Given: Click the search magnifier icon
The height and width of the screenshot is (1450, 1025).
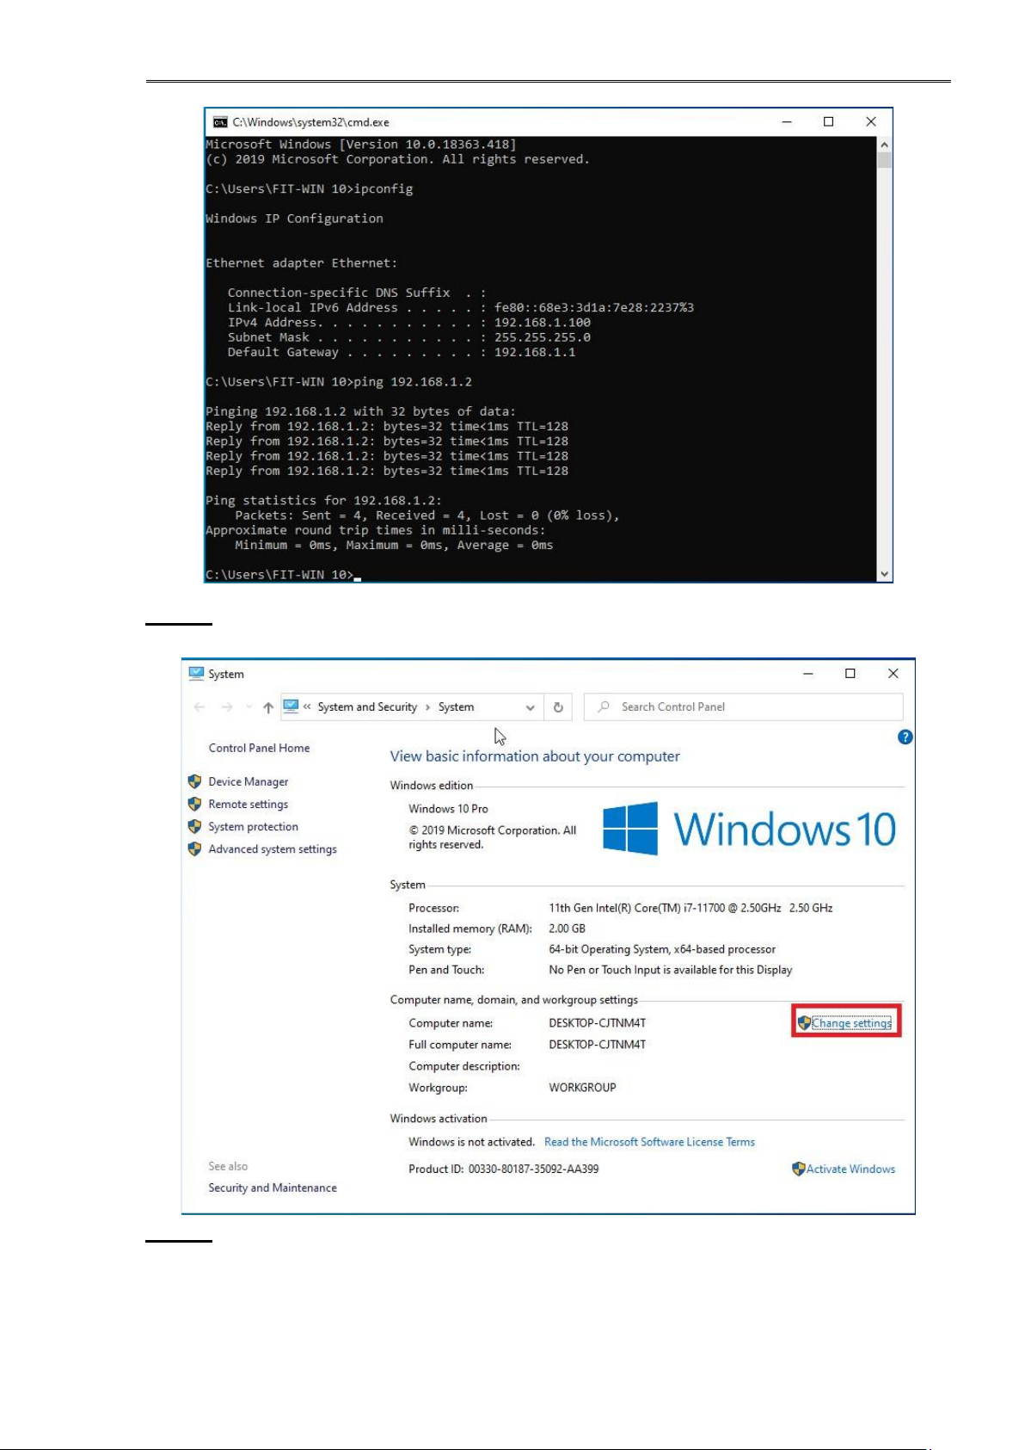Looking at the screenshot, I should pyautogui.click(x=604, y=706).
